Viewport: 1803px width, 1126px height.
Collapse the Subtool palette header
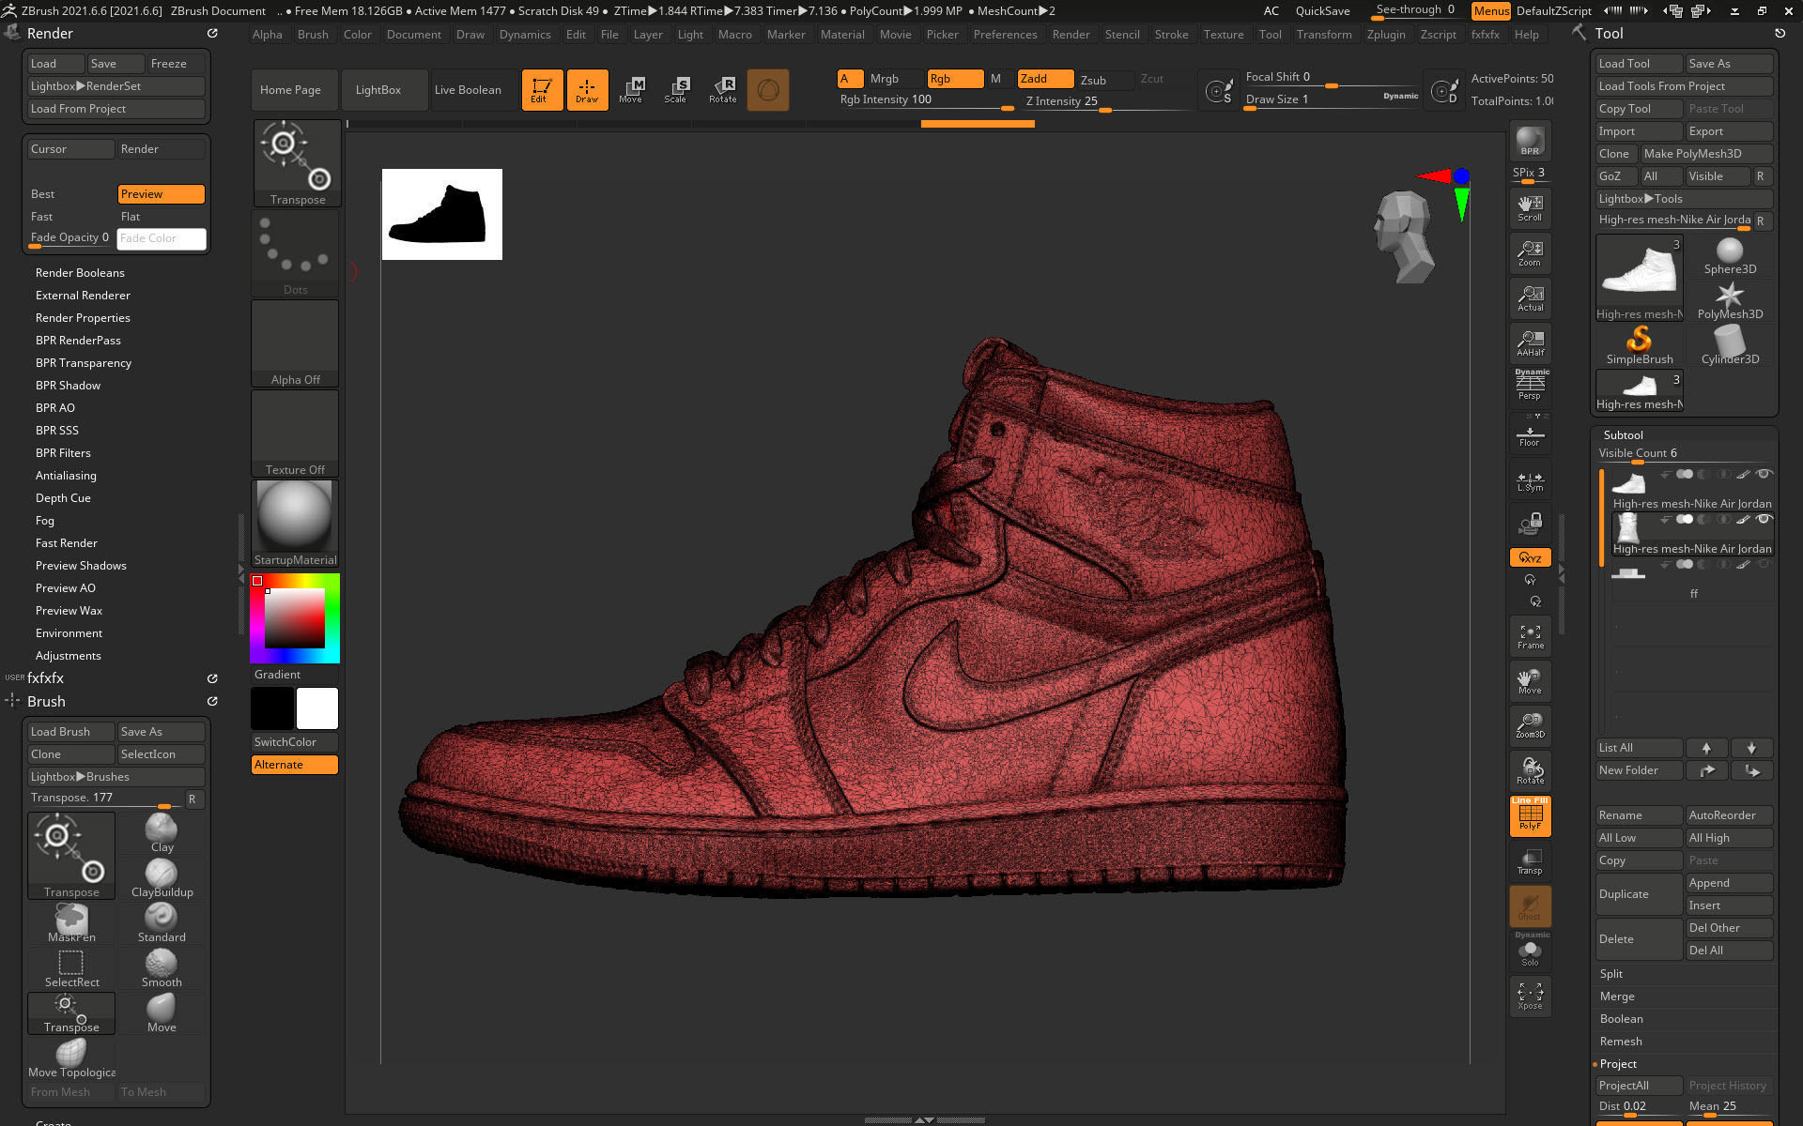(1623, 435)
